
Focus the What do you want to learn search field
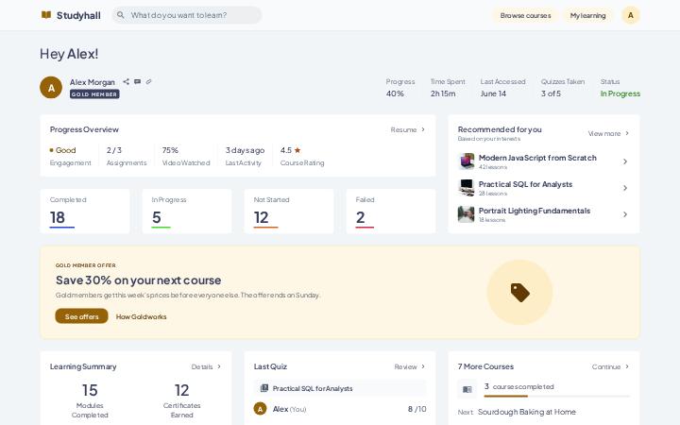click(187, 15)
